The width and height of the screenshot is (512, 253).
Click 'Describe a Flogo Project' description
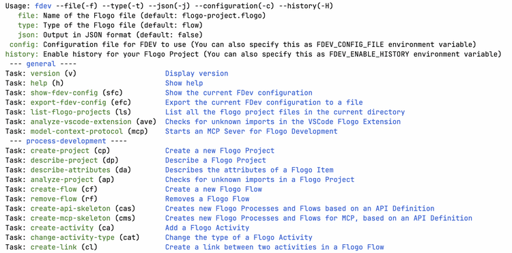point(216,160)
